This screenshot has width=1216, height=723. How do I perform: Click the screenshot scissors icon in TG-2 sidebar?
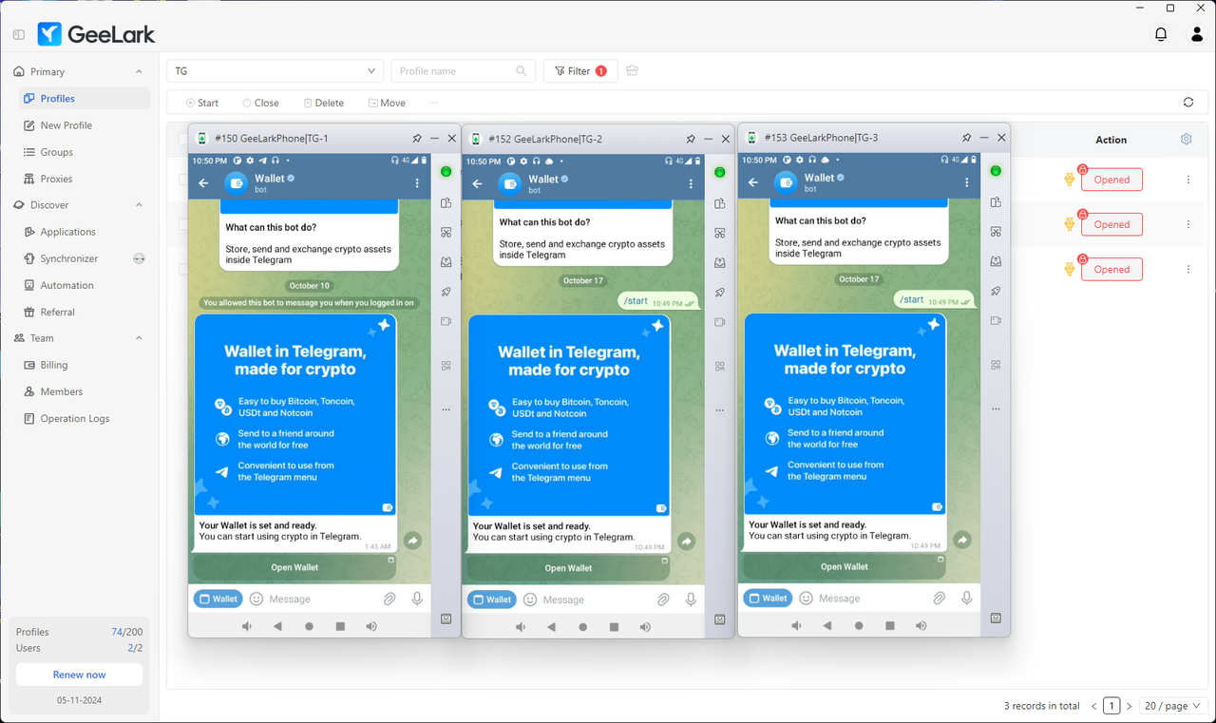tap(719, 233)
